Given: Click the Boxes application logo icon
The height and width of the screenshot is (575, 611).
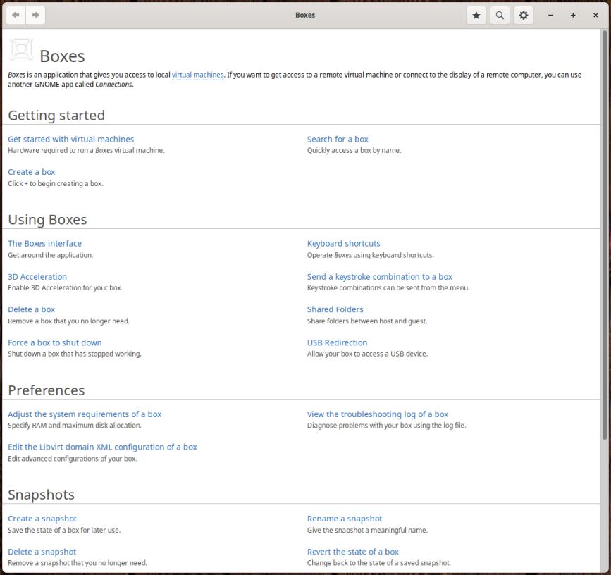Looking at the screenshot, I should click(x=21, y=50).
